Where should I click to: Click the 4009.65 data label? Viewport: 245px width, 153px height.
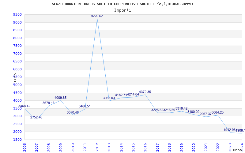coord(60,98)
